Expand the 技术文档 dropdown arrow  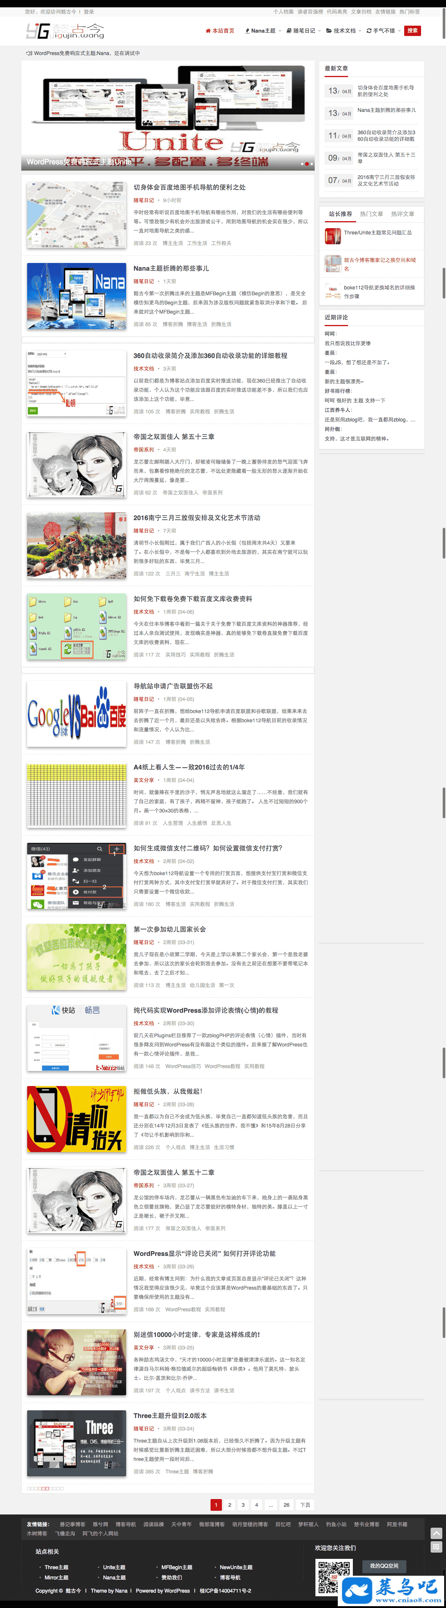[360, 30]
